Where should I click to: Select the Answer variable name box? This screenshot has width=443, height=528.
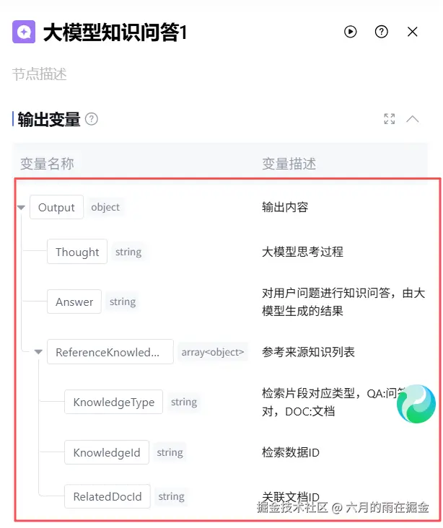tap(74, 302)
